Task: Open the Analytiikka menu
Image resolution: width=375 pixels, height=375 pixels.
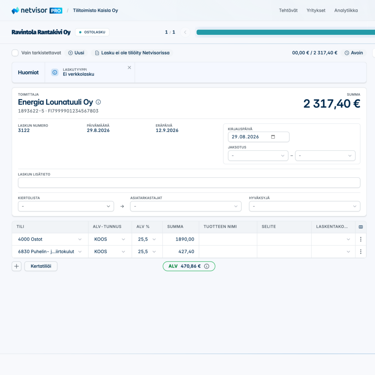Action: coord(346,11)
